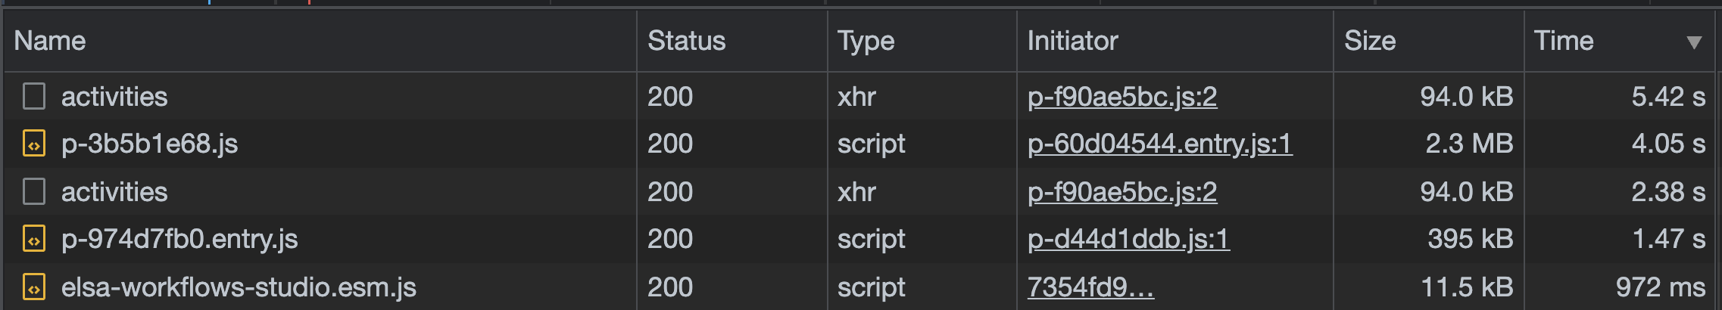Open initiator link p-d44d1ddb.js:1
The height and width of the screenshot is (310, 1722).
pos(1128,239)
